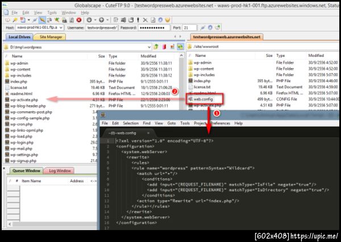
Task: Select wp-blog-header.php in the local pane
Action: click(x=28, y=106)
